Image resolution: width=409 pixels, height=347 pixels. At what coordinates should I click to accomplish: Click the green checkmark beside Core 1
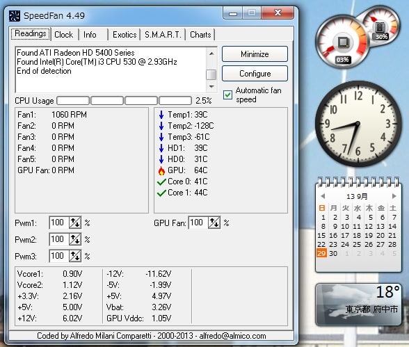click(161, 193)
